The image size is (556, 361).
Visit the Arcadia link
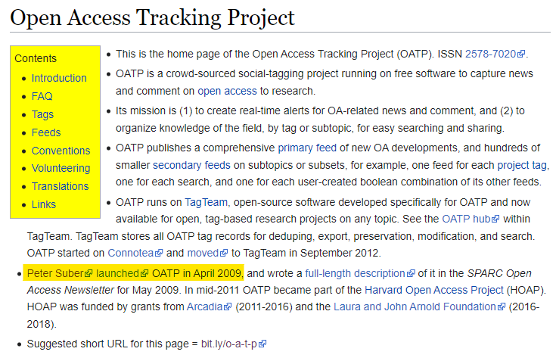click(204, 307)
